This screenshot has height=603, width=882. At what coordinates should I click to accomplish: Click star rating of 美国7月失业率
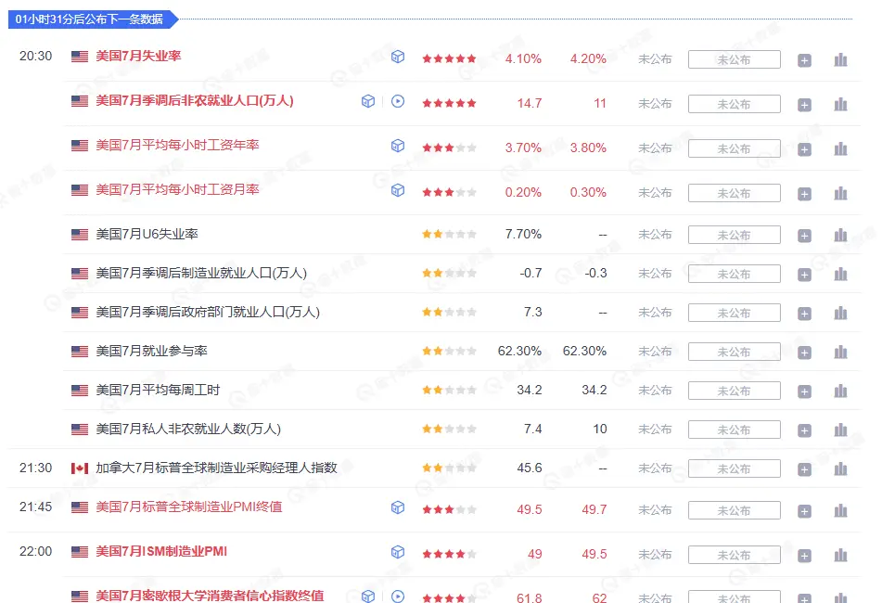pyautogui.click(x=450, y=58)
